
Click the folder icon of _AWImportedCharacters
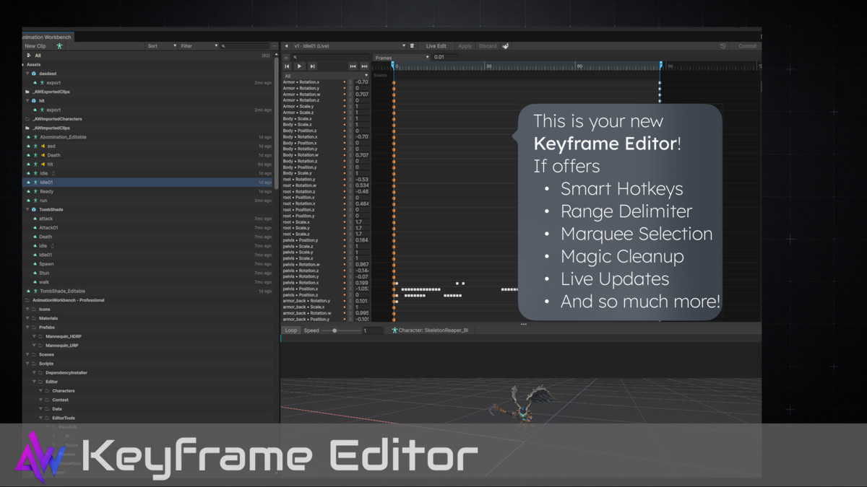[x=27, y=119]
